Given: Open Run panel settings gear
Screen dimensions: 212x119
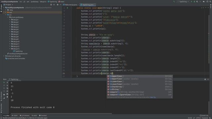Looking at the screenshot, I should (x=205, y=79).
